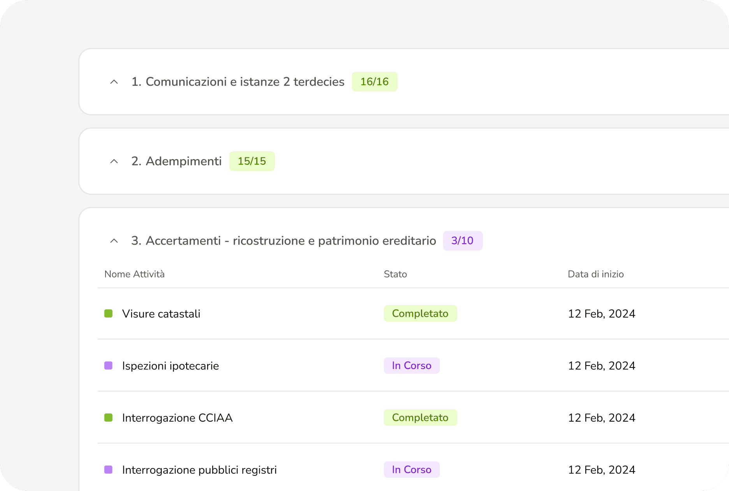The width and height of the screenshot is (729, 491).
Task: Click the 15/15 progress badge
Action: click(252, 161)
